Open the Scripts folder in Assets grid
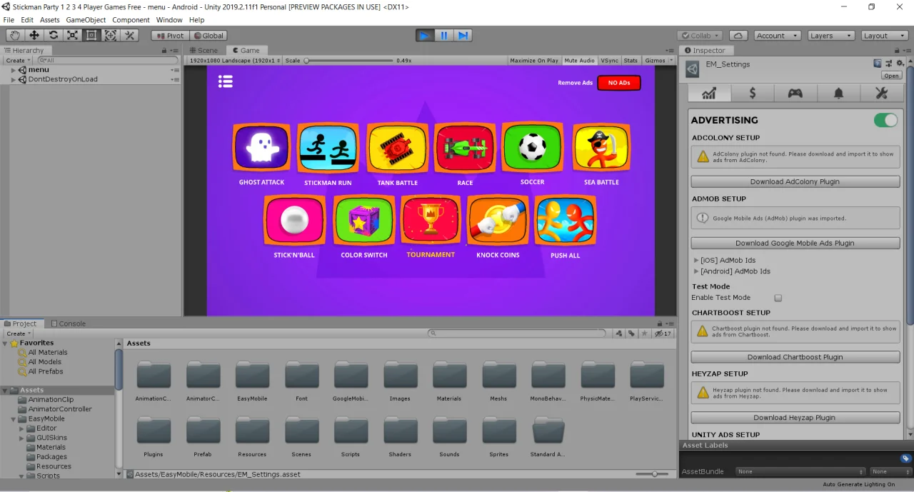914x492 pixels. pyautogui.click(x=351, y=431)
